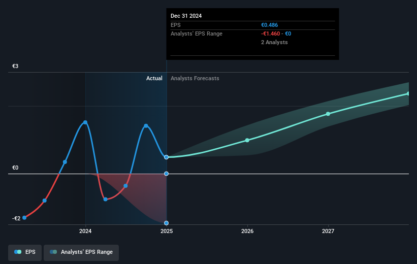Click the Analysts' EPS Range legend swatch
Viewport: 417px width, 264px height.
pyautogui.click(x=53, y=252)
